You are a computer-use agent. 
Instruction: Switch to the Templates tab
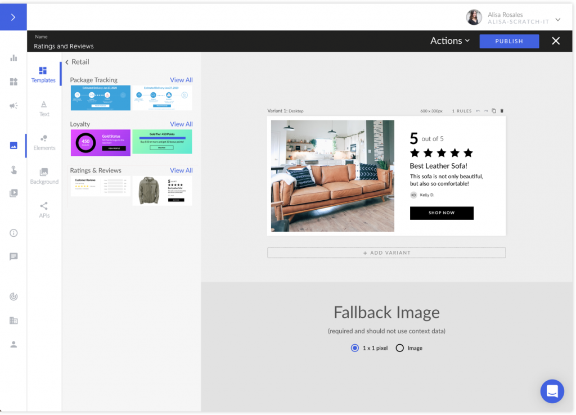(44, 74)
